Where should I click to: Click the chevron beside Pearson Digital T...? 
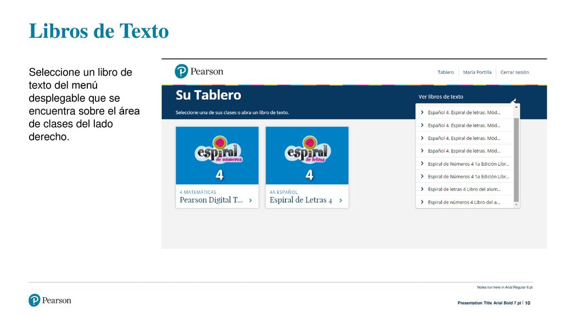click(x=250, y=200)
